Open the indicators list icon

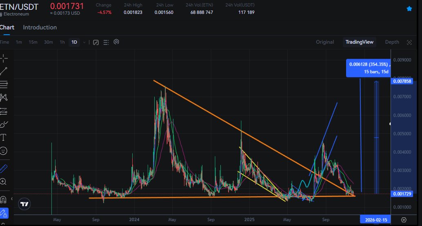point(106,42)
